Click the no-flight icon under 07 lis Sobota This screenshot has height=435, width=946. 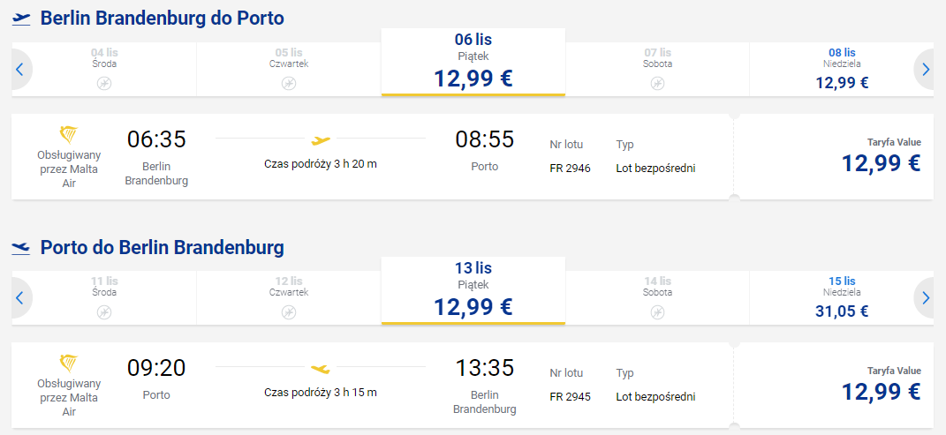(658, 84)
